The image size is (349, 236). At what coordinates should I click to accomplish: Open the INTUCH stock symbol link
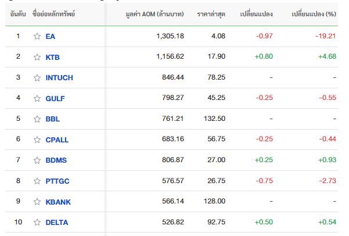click(59, 77)
